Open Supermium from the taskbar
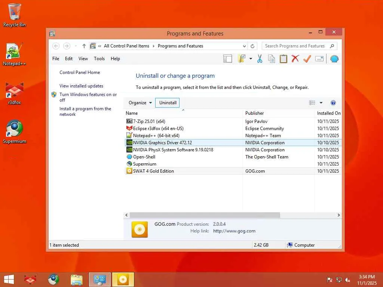Image resolution: width=383 pixels, height=287 pixels. point(53,280)
